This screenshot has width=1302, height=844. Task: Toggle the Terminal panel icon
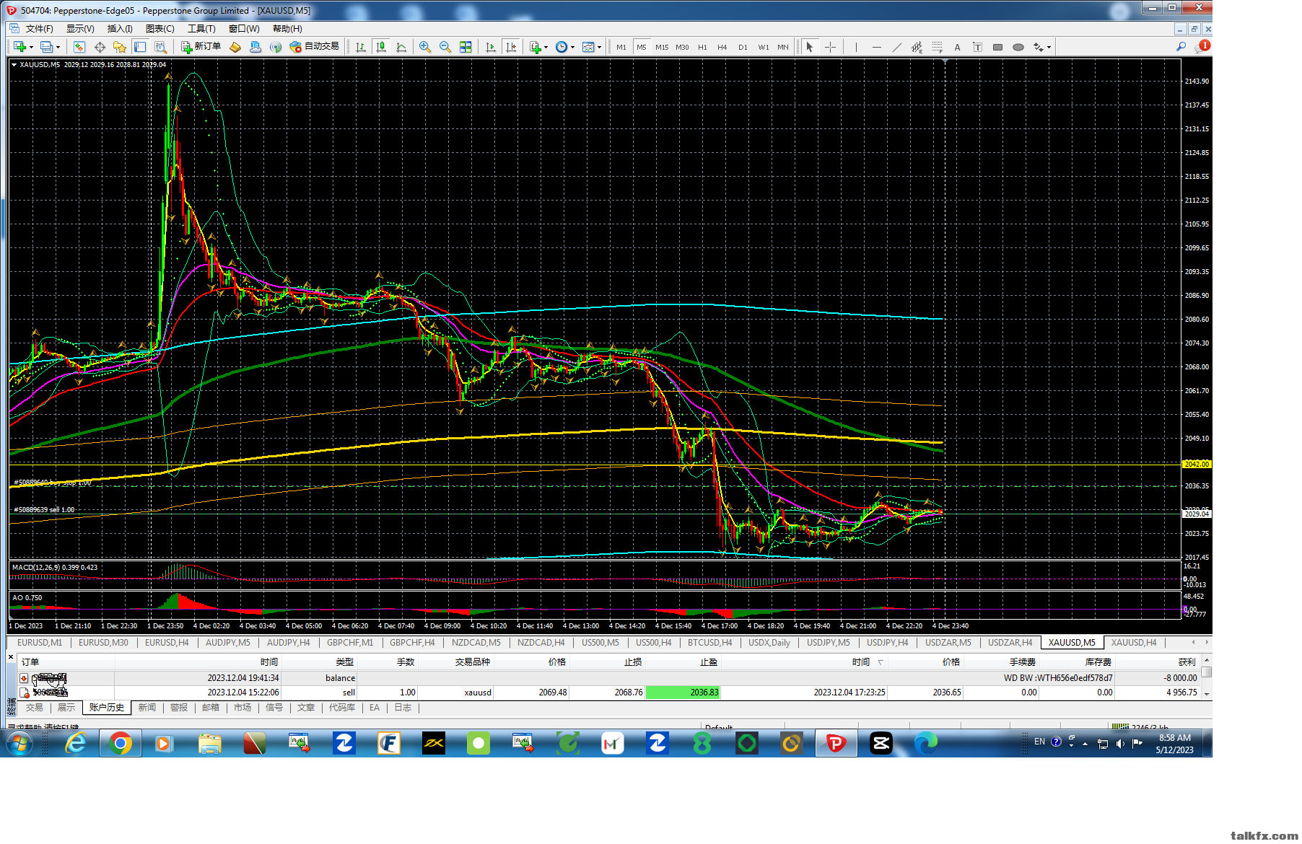coord(140,47)
